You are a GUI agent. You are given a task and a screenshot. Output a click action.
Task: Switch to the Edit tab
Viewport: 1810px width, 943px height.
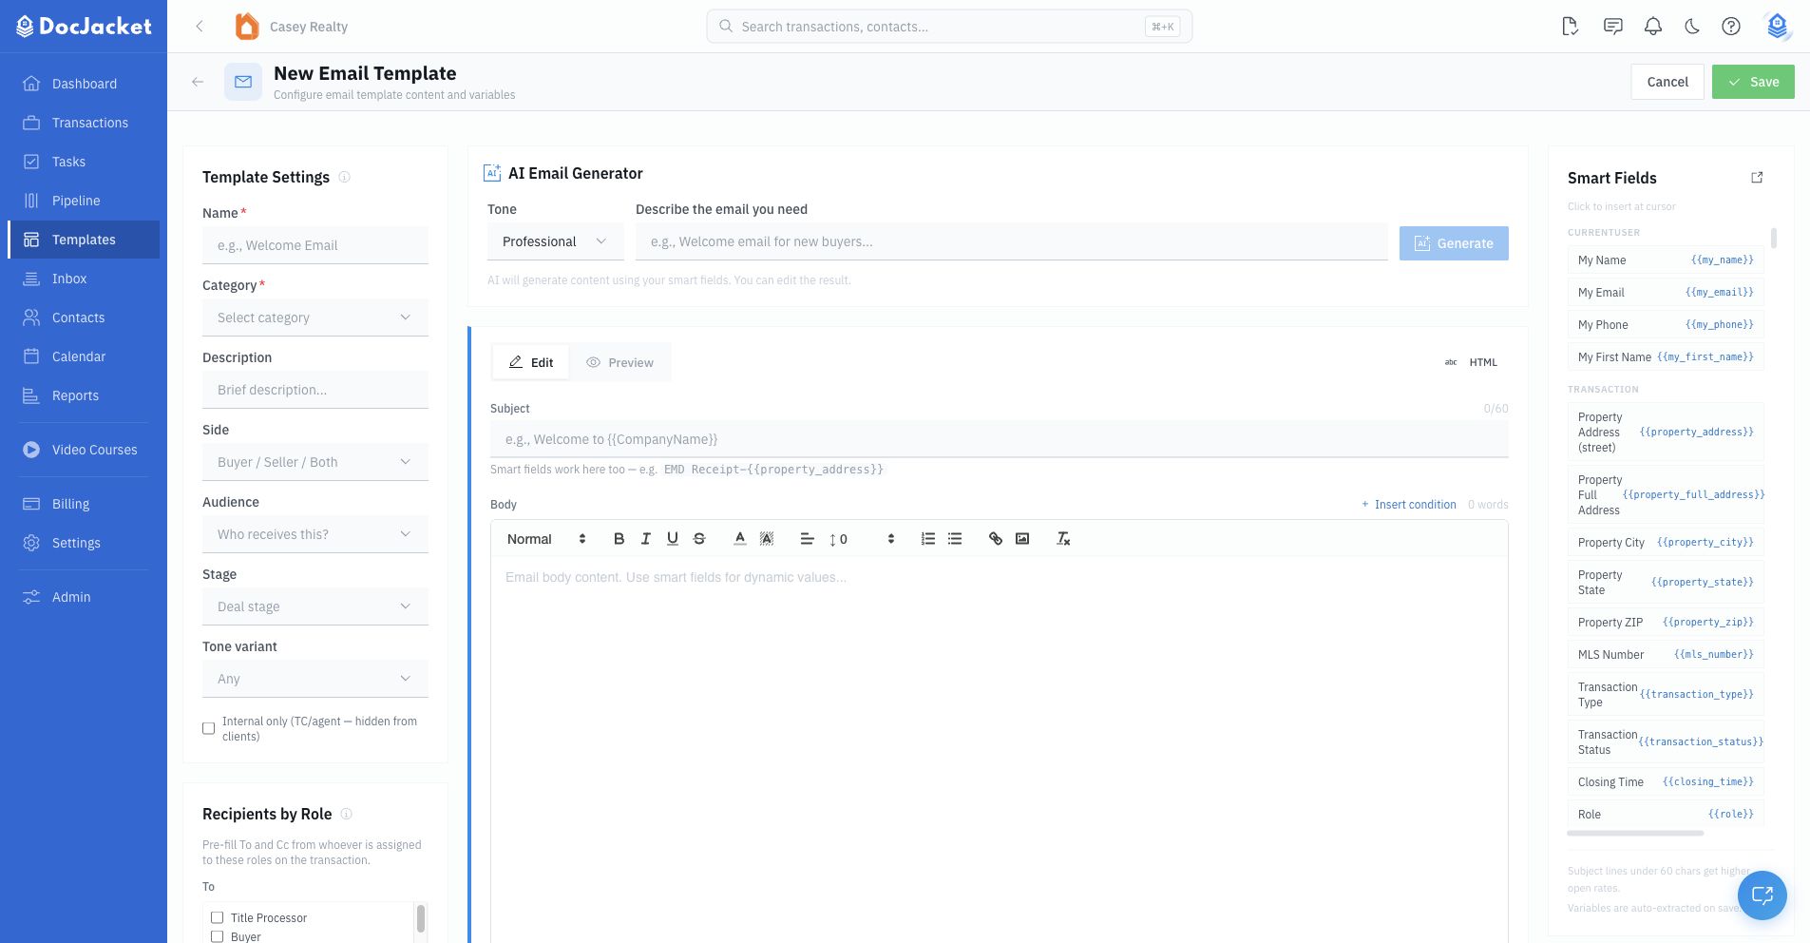click(x=531, y=362)
